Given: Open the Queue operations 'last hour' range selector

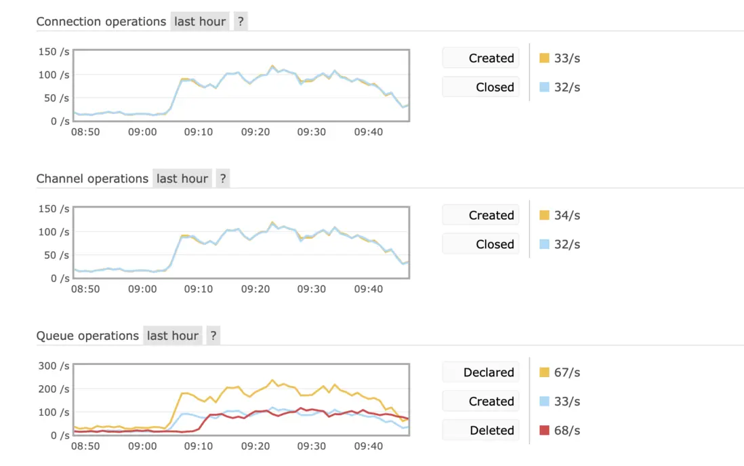Looking at the screenshot, I should tap(173, 336).
